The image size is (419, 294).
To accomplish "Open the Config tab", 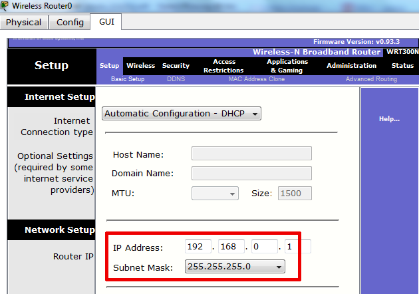I will [x=70, y=22].
